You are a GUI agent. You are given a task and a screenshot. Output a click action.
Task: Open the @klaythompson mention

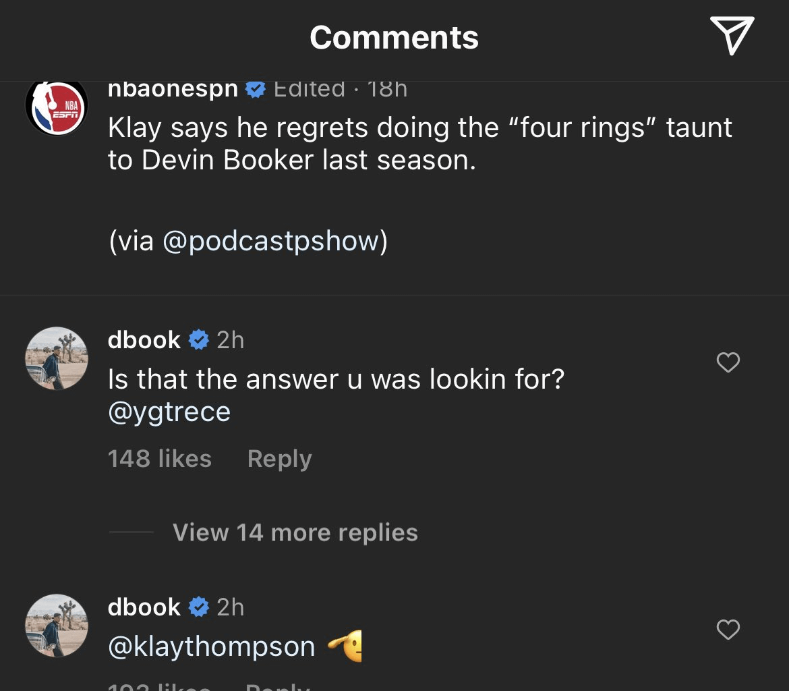pyautogui.click(x=211, y=646)
